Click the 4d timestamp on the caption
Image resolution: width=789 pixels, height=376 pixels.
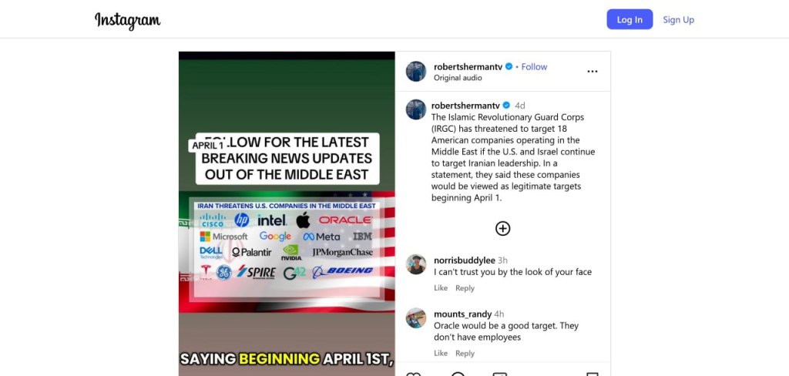(520, 106)
